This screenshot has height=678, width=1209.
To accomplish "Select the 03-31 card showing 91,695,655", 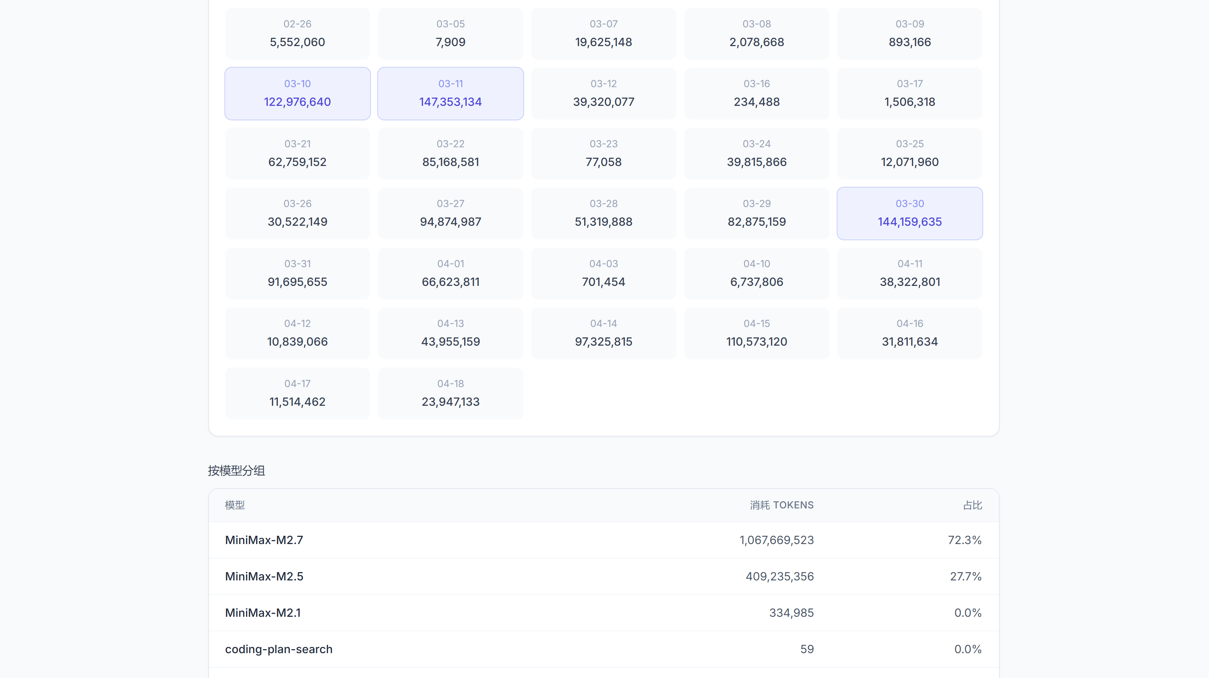I will [x=298, y=273].
